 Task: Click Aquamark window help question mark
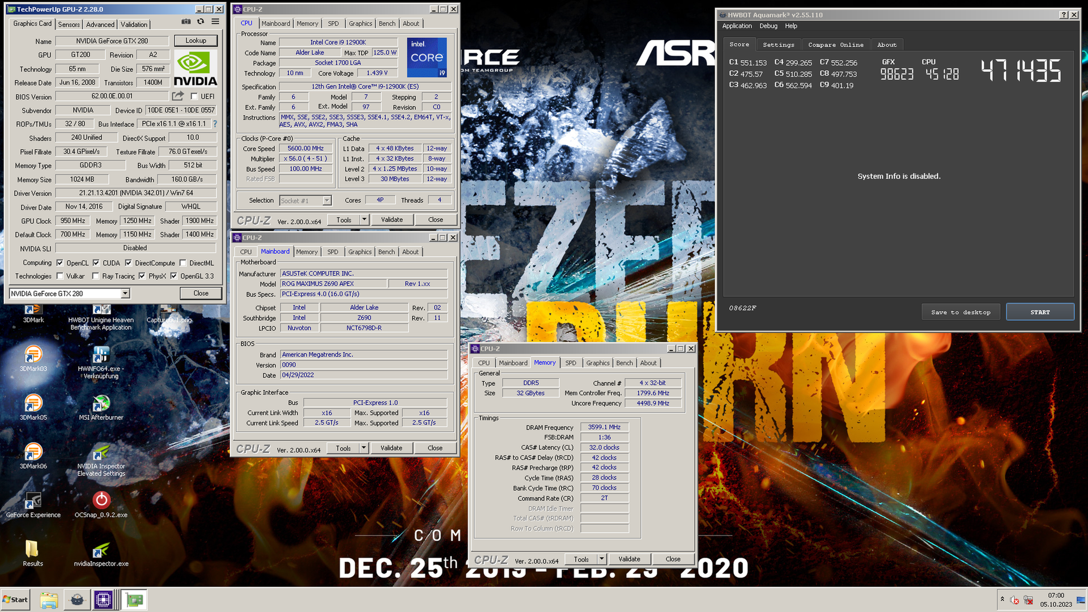1064,15
